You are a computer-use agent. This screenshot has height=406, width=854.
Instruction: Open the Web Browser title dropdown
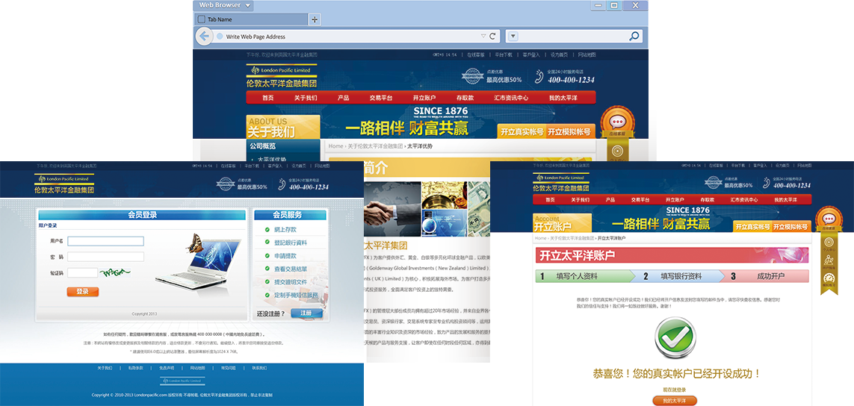coord(248,5)
